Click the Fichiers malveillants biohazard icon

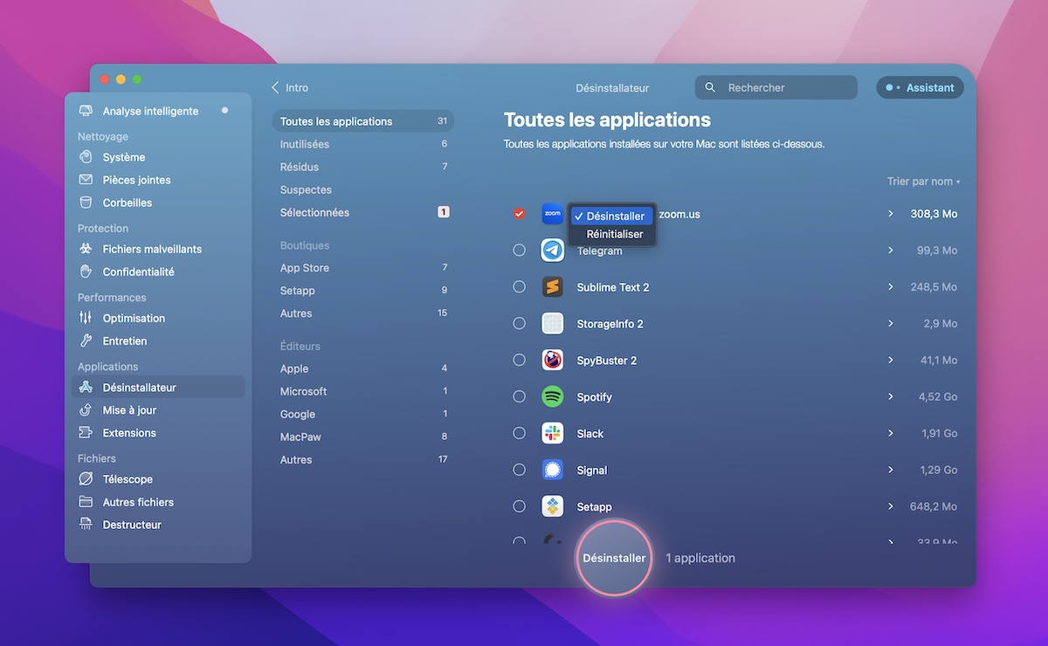point(86,249)
